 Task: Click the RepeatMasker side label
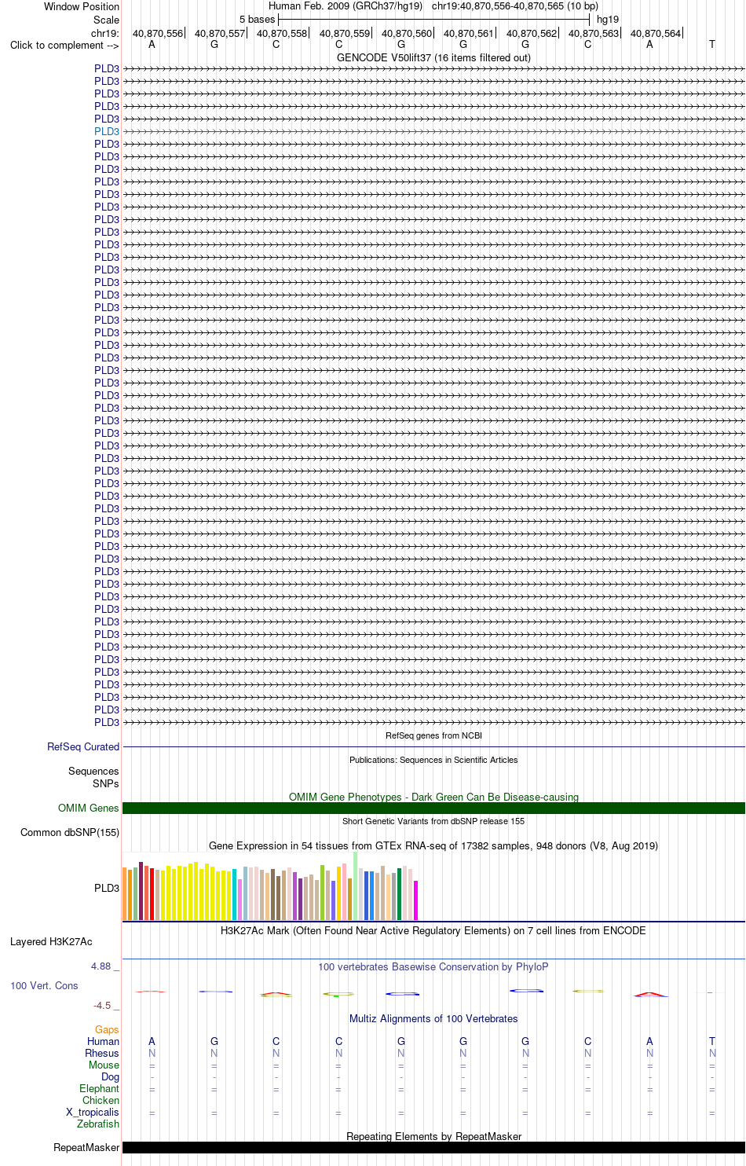[x=86, y=1147]
